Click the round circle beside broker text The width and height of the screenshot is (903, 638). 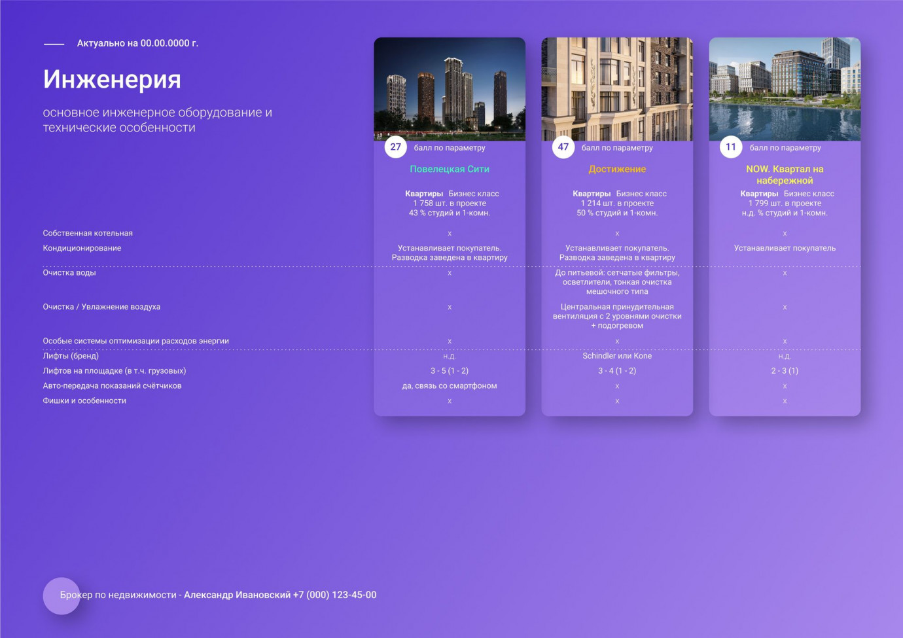[x=62, y=596]
